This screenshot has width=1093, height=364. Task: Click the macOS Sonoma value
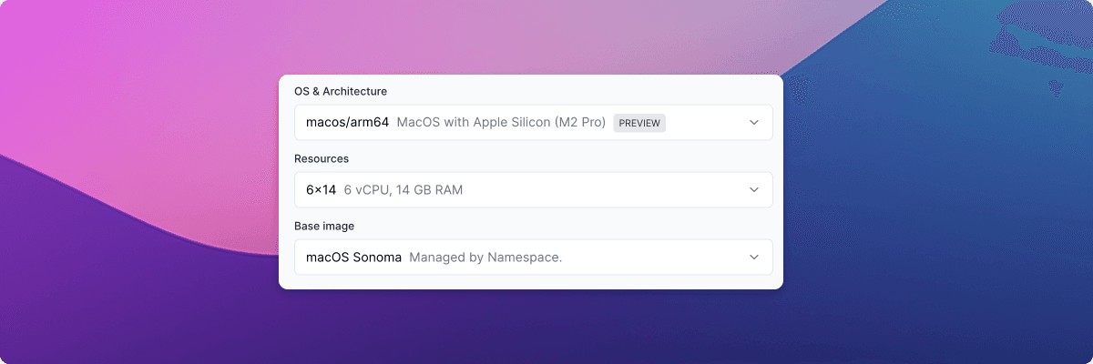354,258
